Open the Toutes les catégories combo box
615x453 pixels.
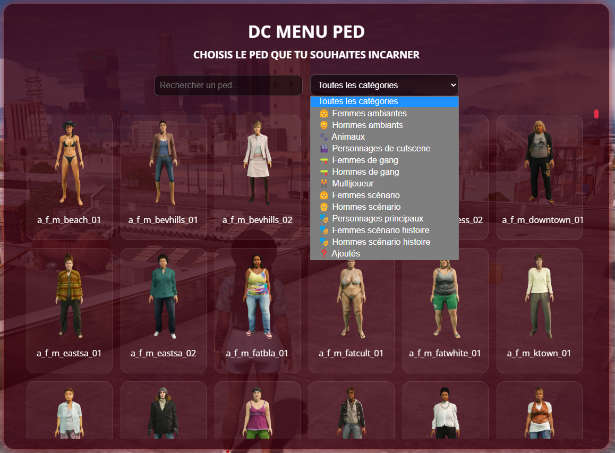click(x=385, y=85)
